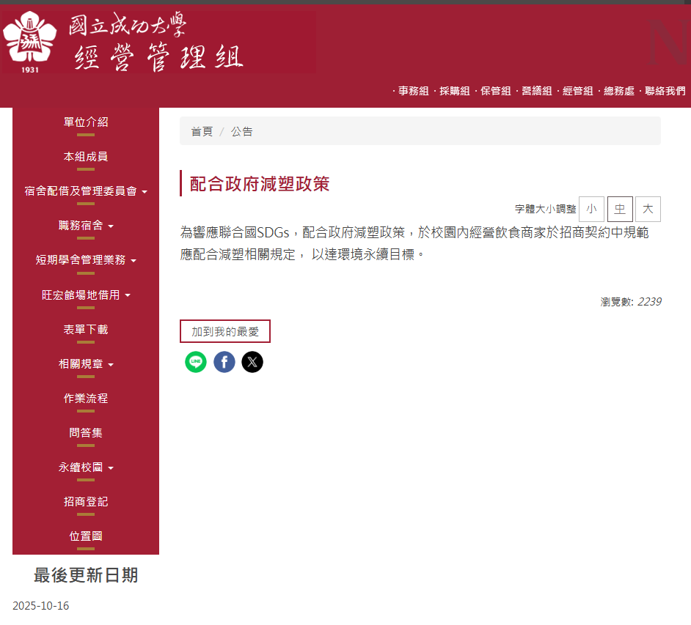Share the page on X icon
Viewport: 691px width, 625px height.
point(252,362)
